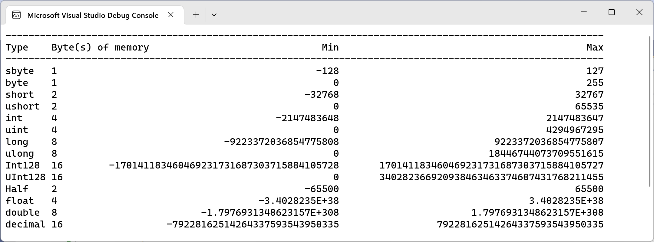Click the Half min value -65500
Viewport: 654px width, 242px height.
[x=322, y=189]
